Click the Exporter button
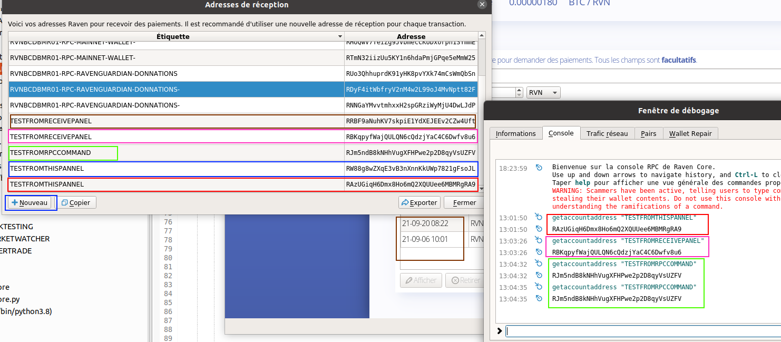Image resolution: width=781 pixels, height=342 pixels. point(419,202)
